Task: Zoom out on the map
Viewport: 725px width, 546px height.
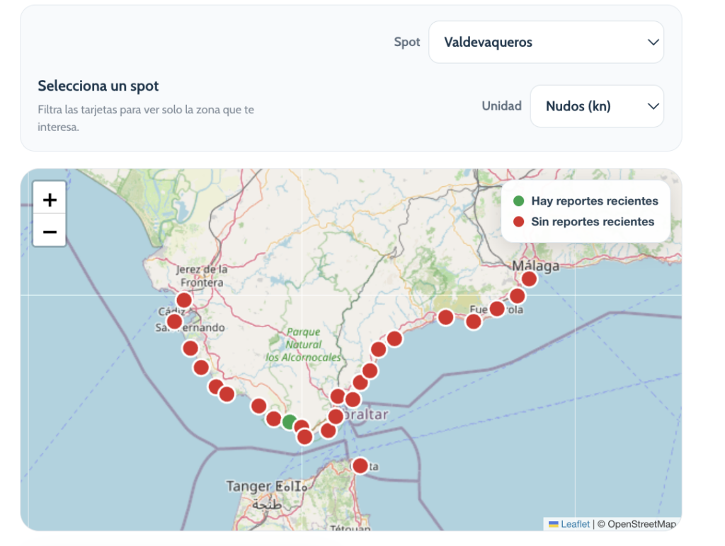Action: click(x=50, y=231)
